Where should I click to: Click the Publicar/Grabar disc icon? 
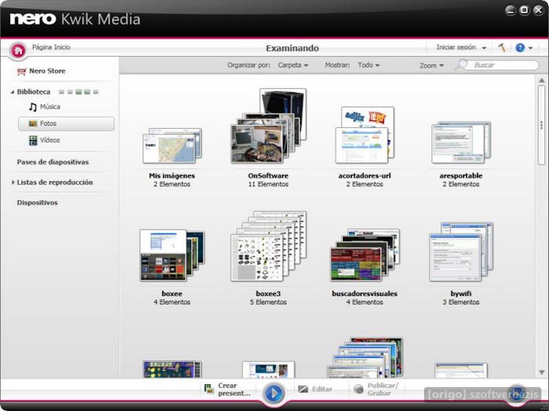coord(358,389)
